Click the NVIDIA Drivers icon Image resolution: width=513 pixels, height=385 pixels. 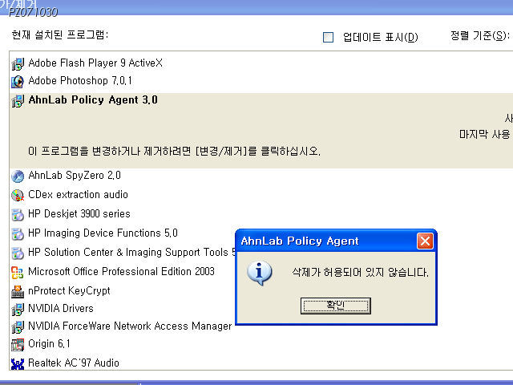tap(18, 309)
